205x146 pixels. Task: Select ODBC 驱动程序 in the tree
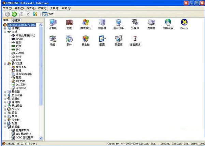pos(25,137)
